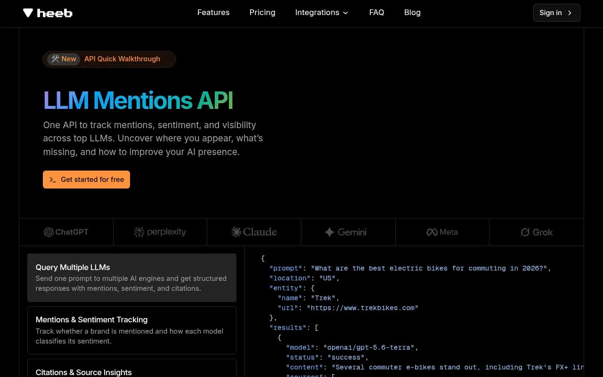Screen dimensions: 603x377
Task: Click the "prompt" key in the JSON
Action: [x=285, y=268]
